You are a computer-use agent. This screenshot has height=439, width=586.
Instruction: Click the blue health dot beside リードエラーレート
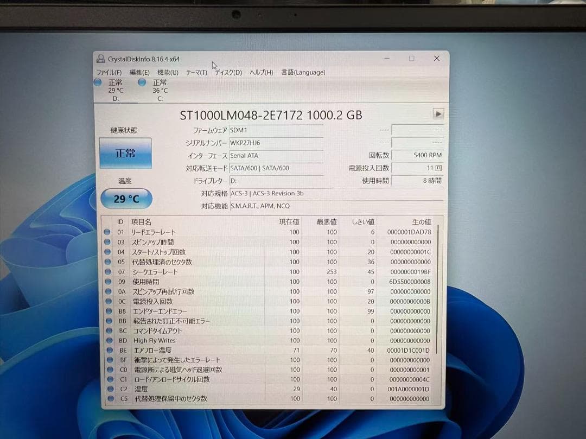(107, 232)
